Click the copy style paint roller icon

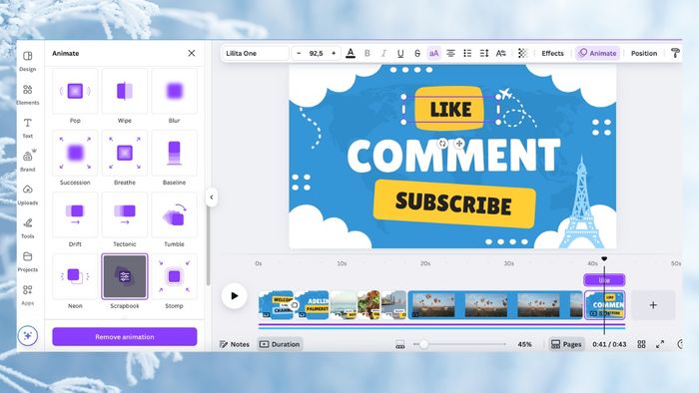click(x=675, y=54)
